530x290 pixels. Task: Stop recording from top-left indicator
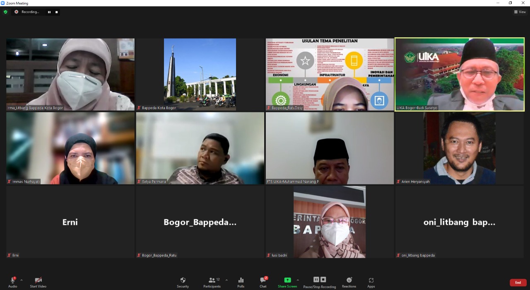(57, 12)
